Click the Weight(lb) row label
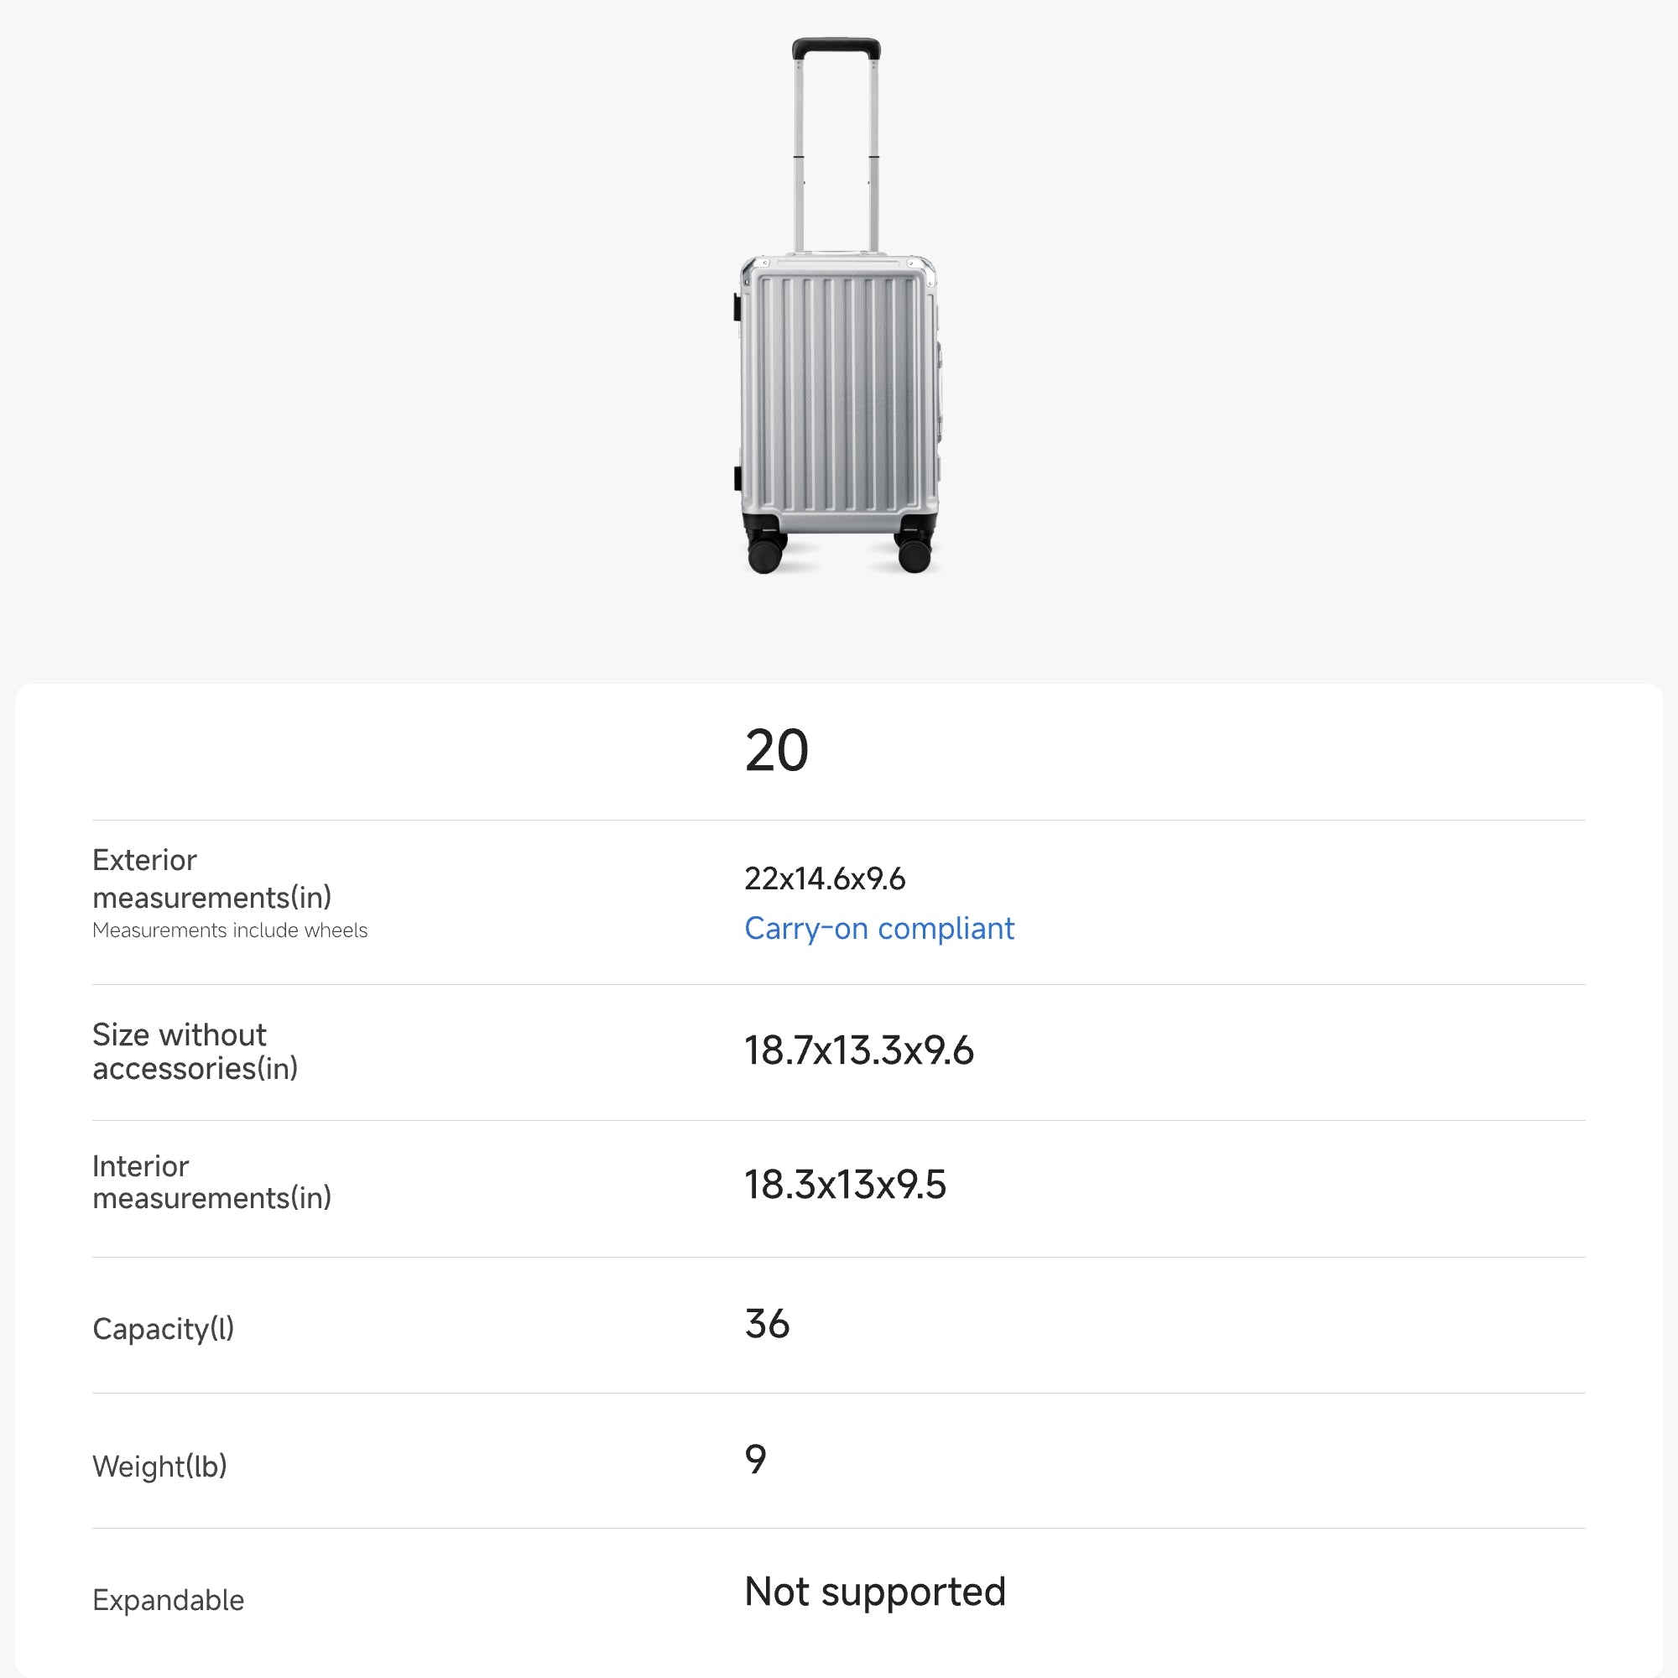Screen dimensions: 1678x1678 point(159,1466)
